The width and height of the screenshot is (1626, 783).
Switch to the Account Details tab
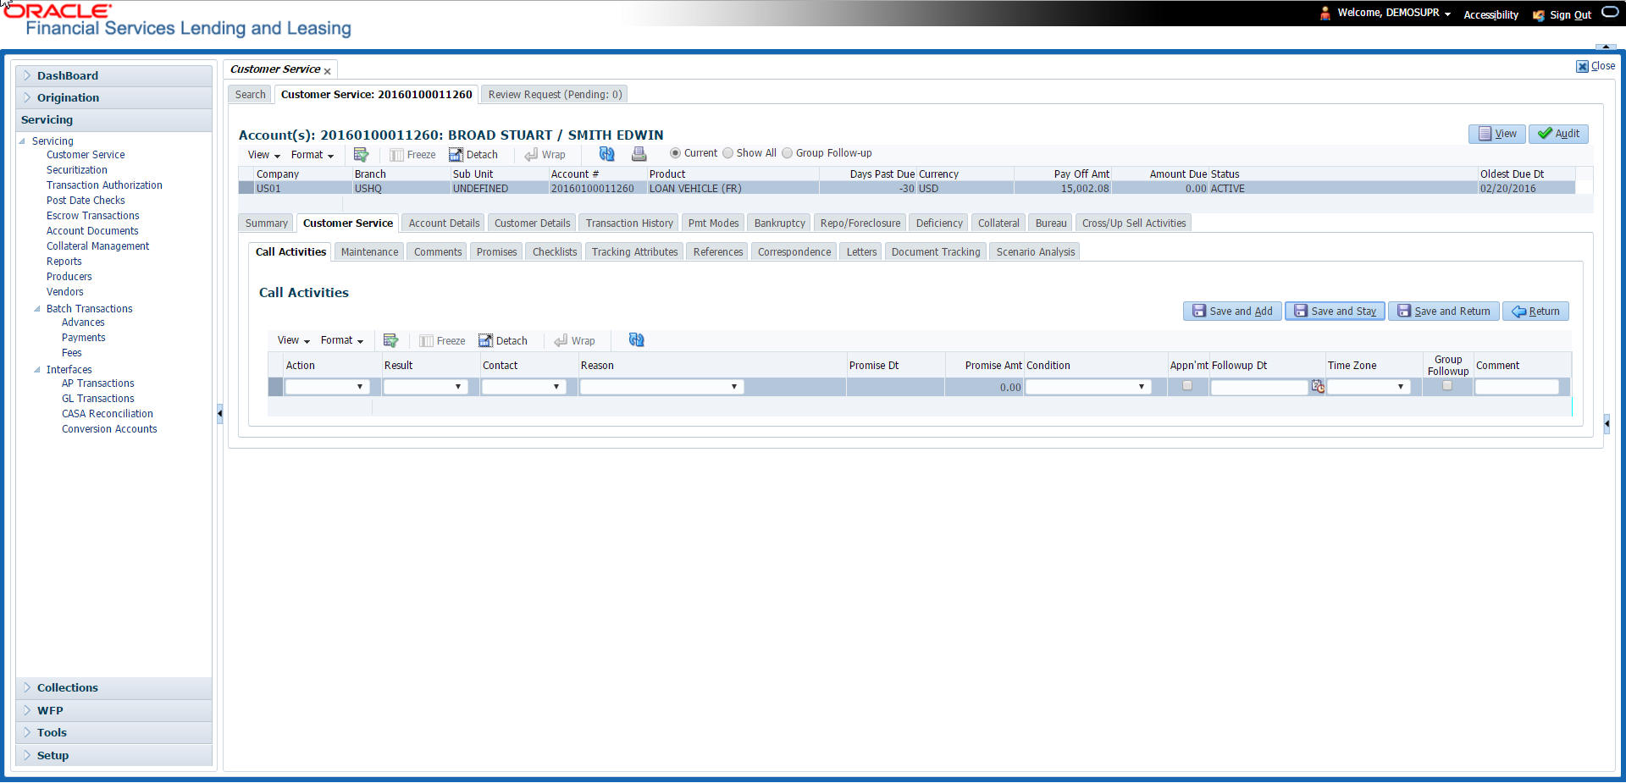pos(444,223)
